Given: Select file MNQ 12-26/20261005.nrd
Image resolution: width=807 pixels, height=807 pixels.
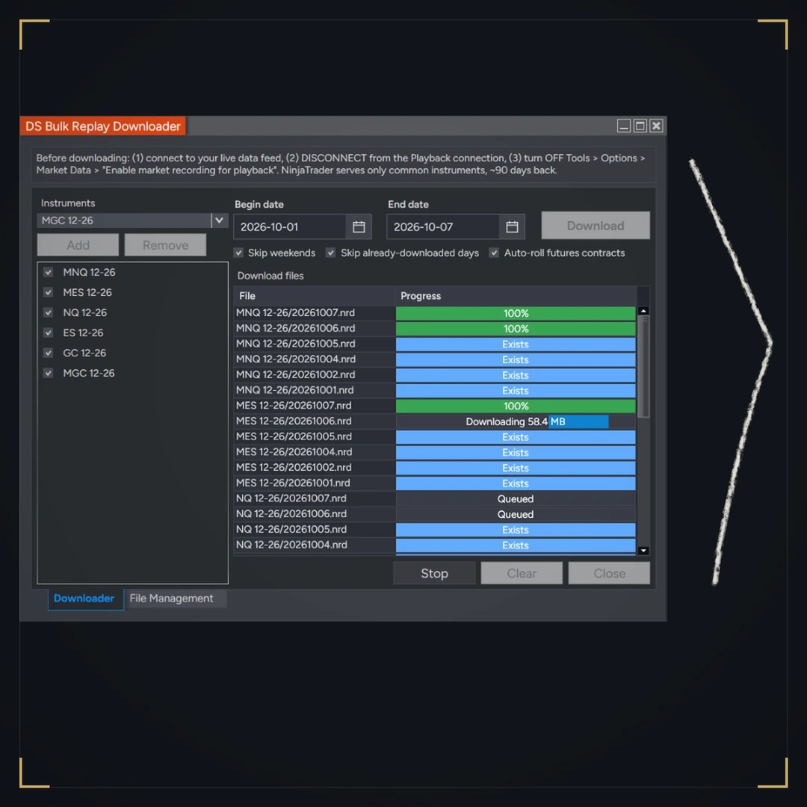Looking at the screenshot, I should [295, 344].
